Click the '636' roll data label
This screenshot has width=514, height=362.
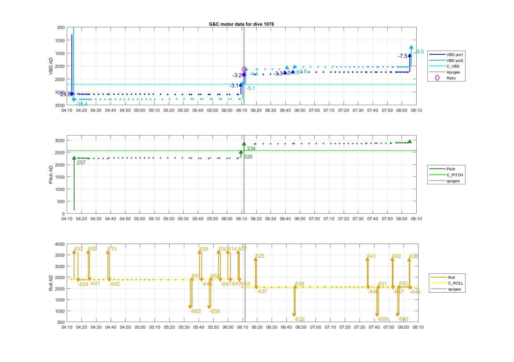[300, 284]
